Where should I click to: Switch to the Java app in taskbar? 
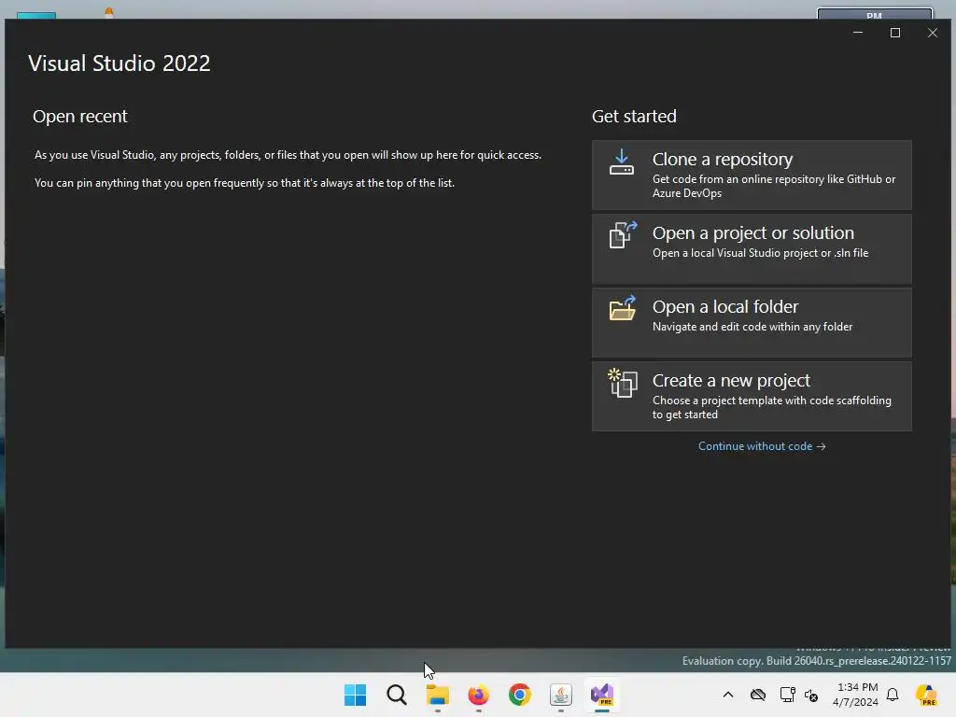coord(560,695)
